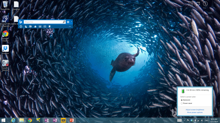
Task: Open File Explorer from taskbar
Action: click(21, 120)
